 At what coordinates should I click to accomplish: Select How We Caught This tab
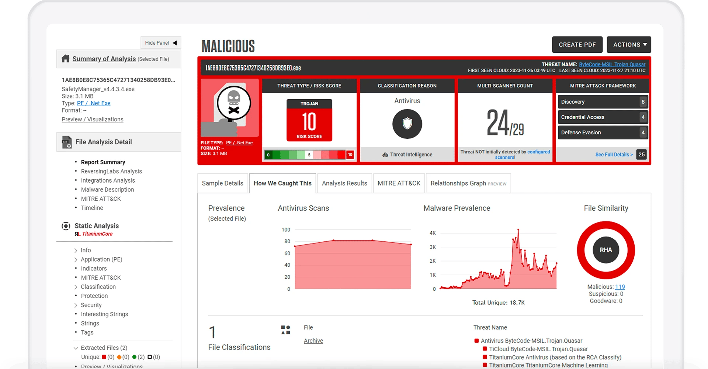282,183
